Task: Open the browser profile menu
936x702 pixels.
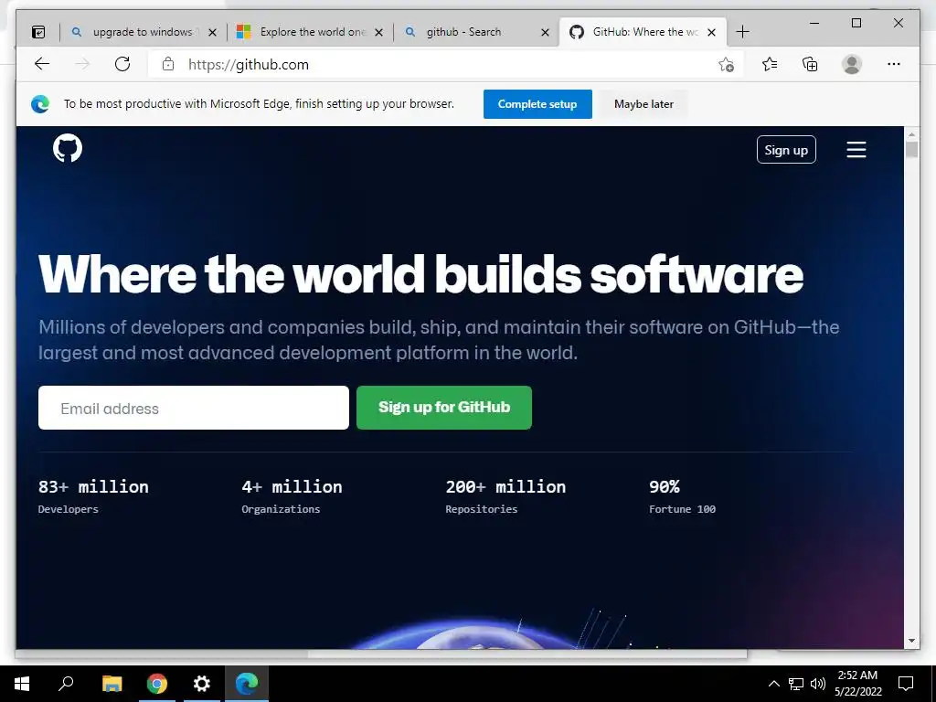Action: [852, 64]
